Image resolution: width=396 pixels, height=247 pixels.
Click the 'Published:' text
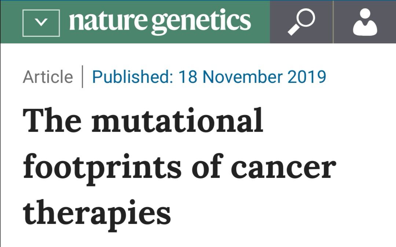coord(133,77)
